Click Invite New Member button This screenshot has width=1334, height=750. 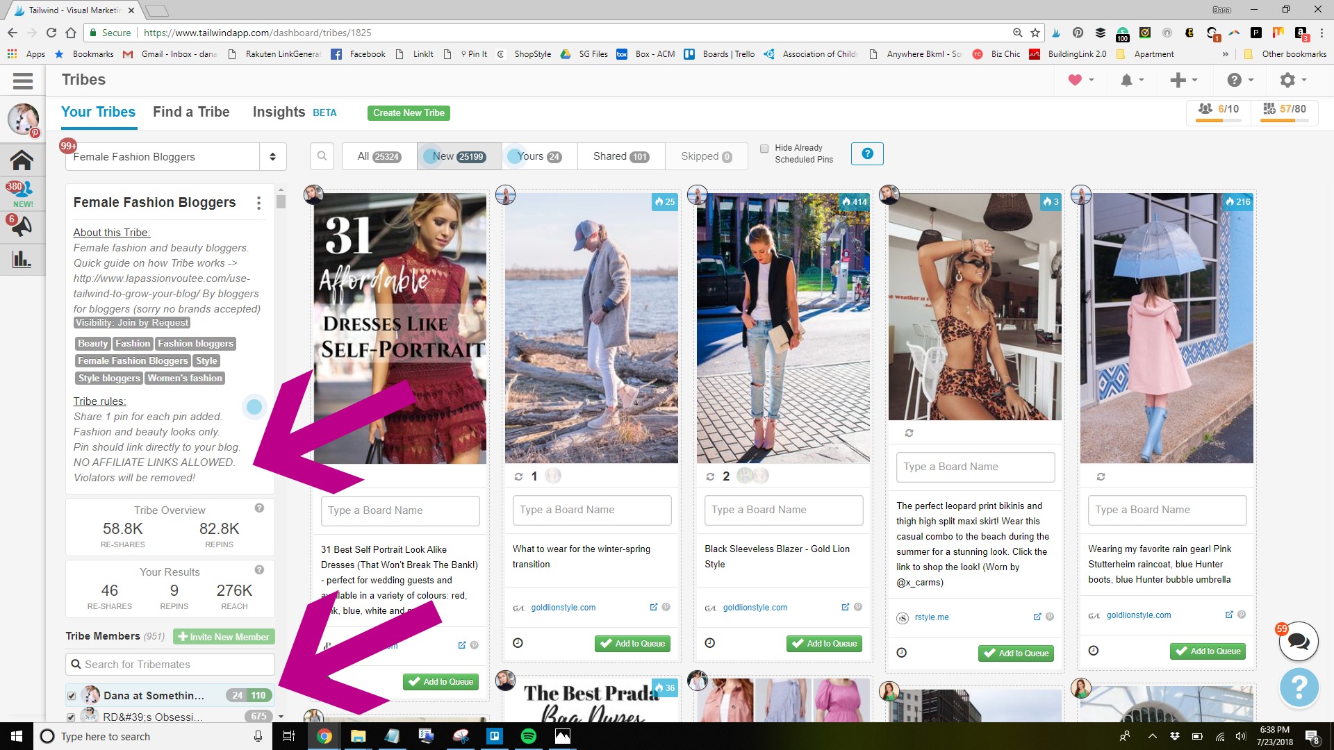click(224, 637)
